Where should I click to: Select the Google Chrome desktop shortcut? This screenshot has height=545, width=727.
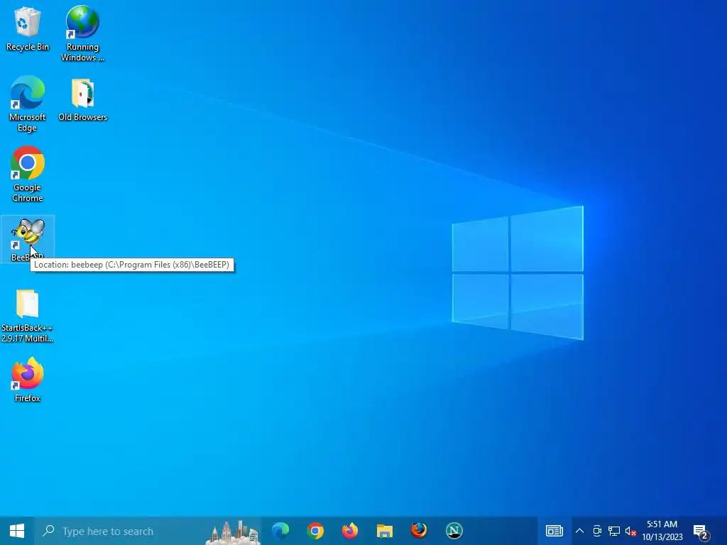click(28, 175)
